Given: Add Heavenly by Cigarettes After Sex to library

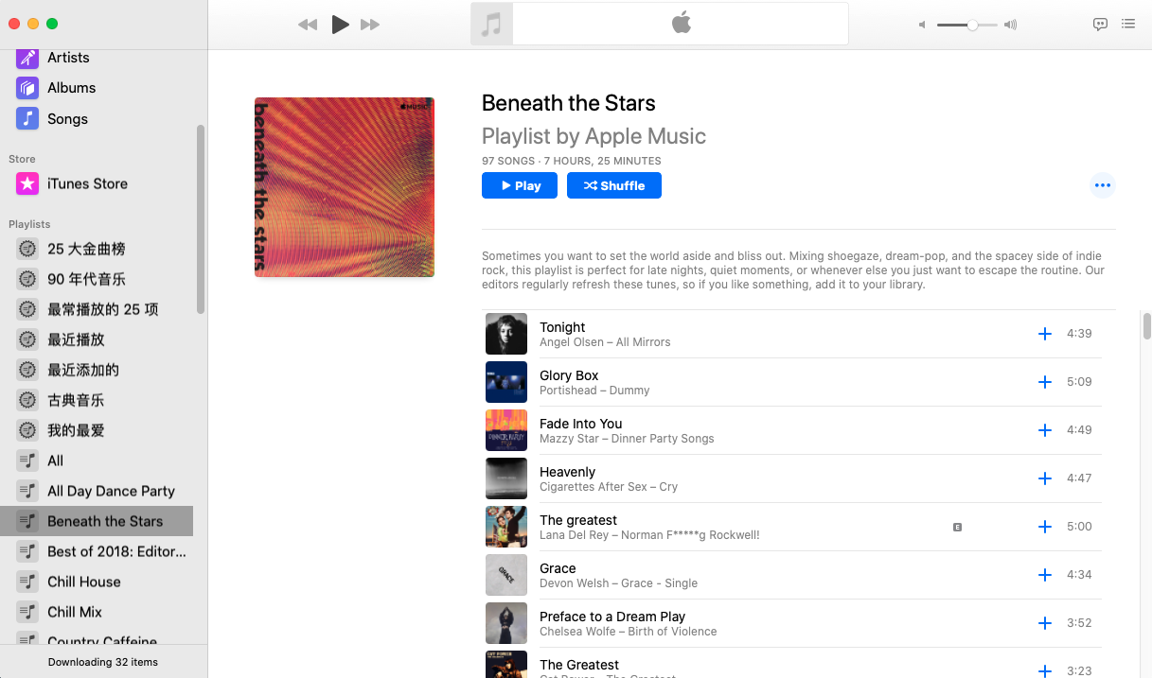Looking at the screenshot, I should pos(1045,478).
